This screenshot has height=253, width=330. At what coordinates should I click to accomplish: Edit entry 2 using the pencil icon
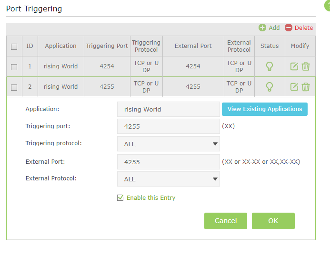click(294, 87)
